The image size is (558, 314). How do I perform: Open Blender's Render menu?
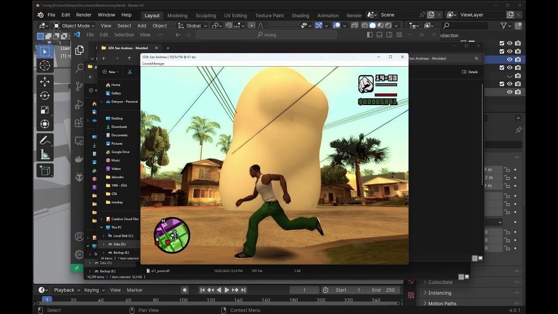84,15
